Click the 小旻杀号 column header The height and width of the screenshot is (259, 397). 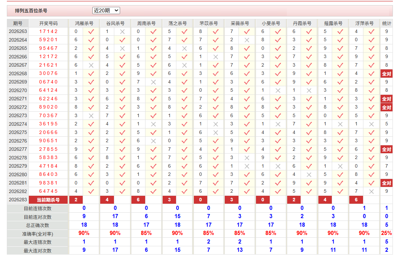point(271,23)
